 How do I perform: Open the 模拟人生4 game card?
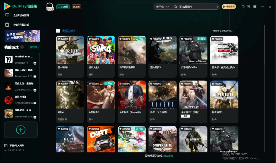(101, 56)
